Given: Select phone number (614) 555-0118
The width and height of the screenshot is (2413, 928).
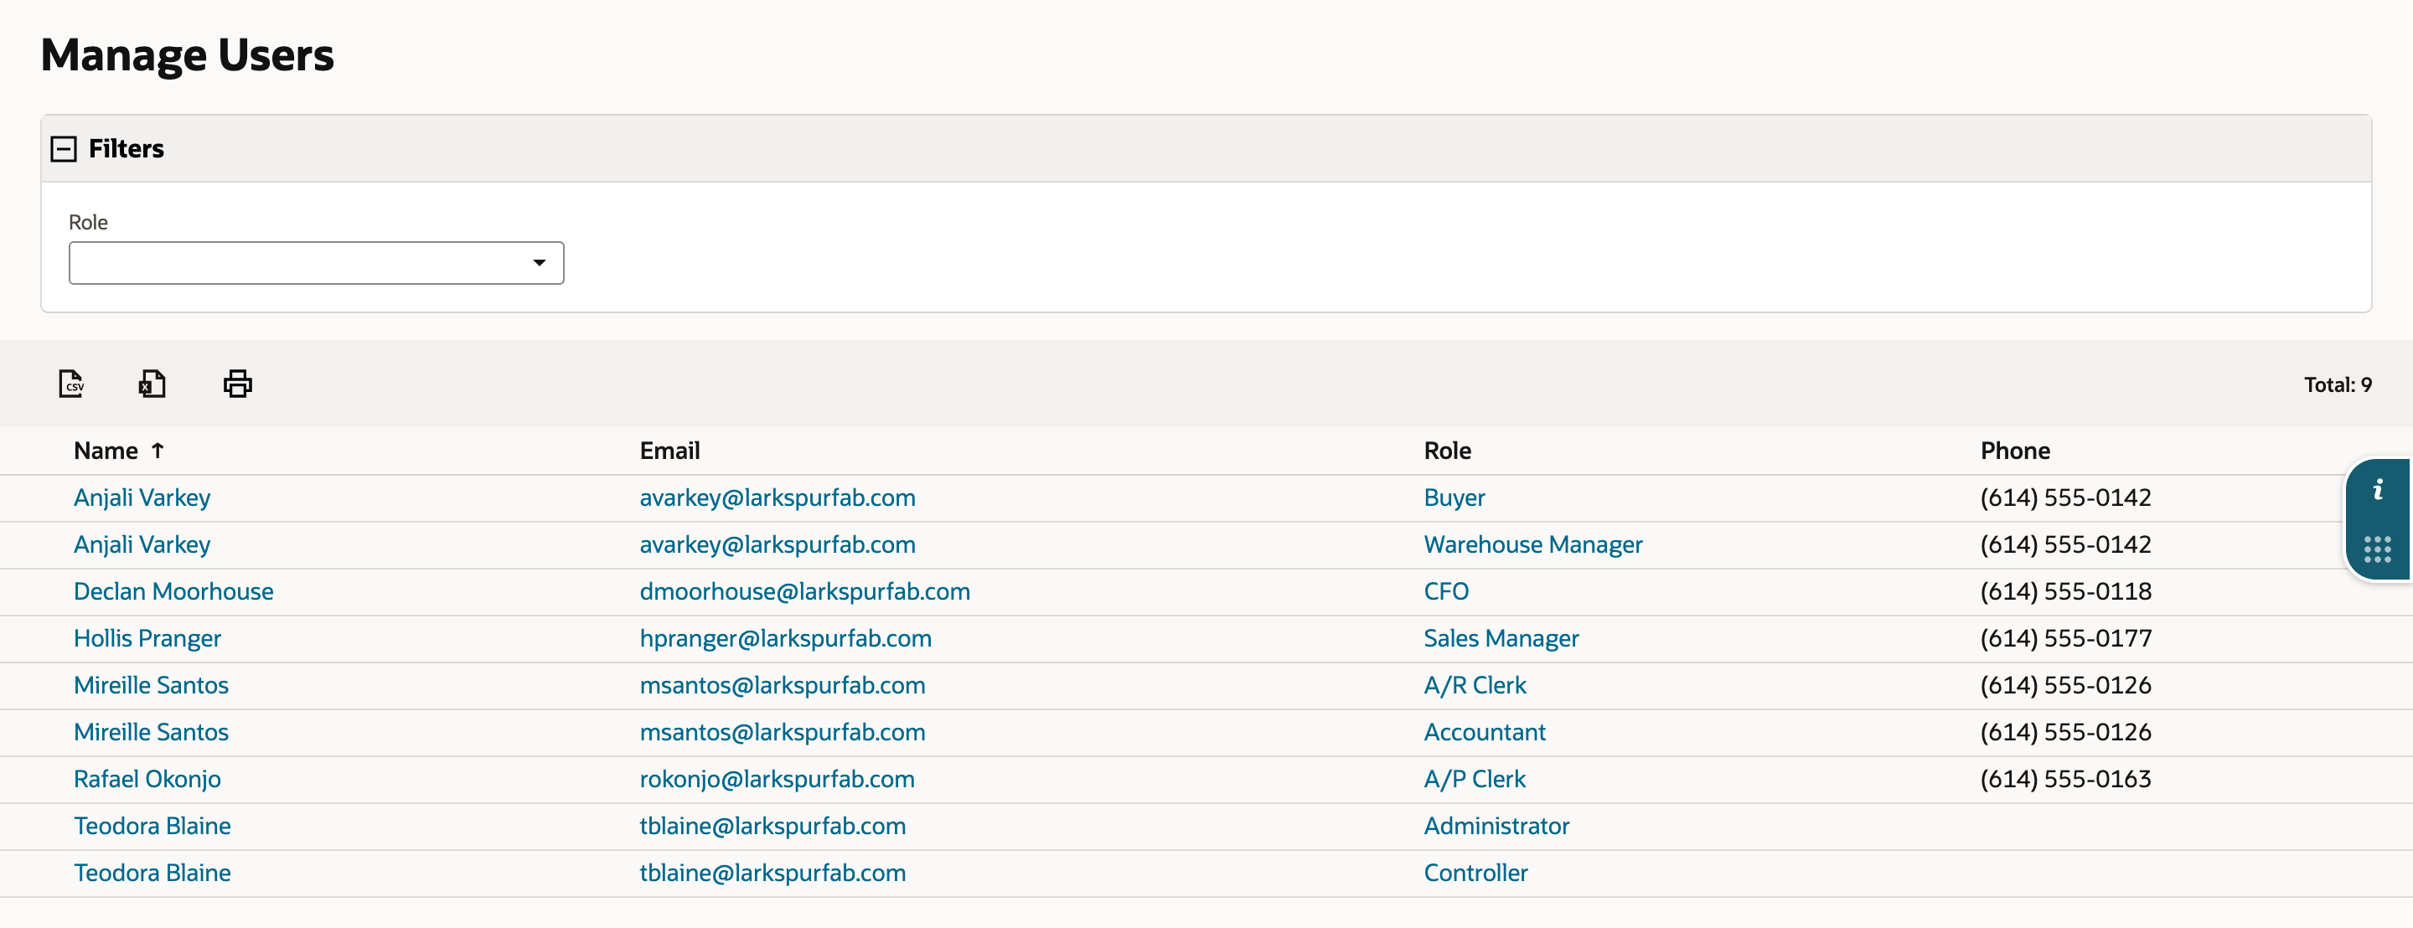Looking at the screenshot, I should click(2065, 592).
